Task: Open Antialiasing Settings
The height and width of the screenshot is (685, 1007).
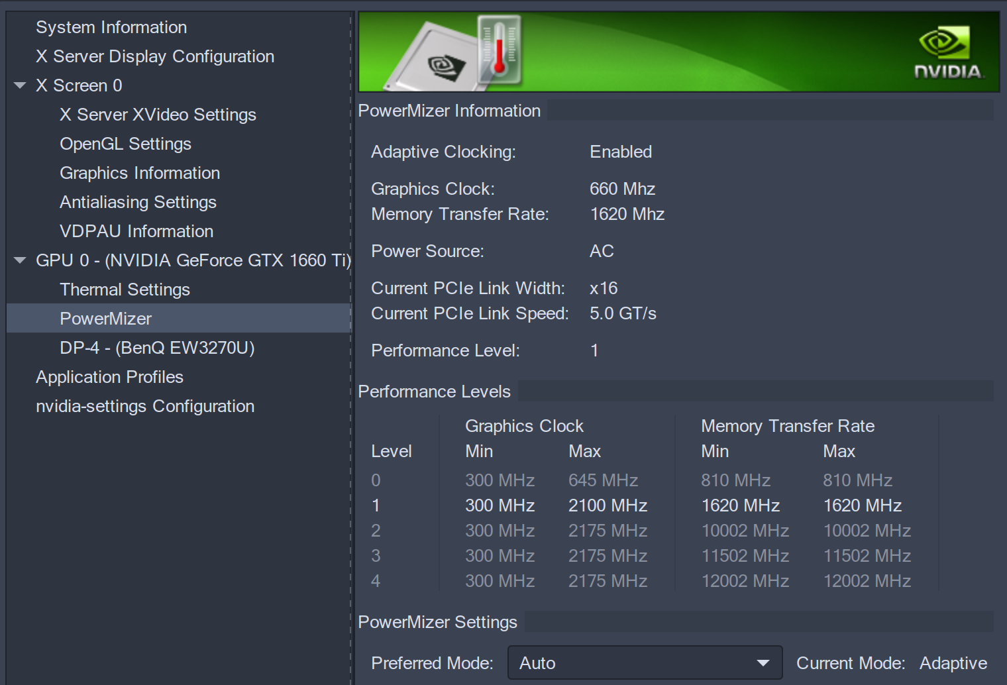Action: (138, 202)
